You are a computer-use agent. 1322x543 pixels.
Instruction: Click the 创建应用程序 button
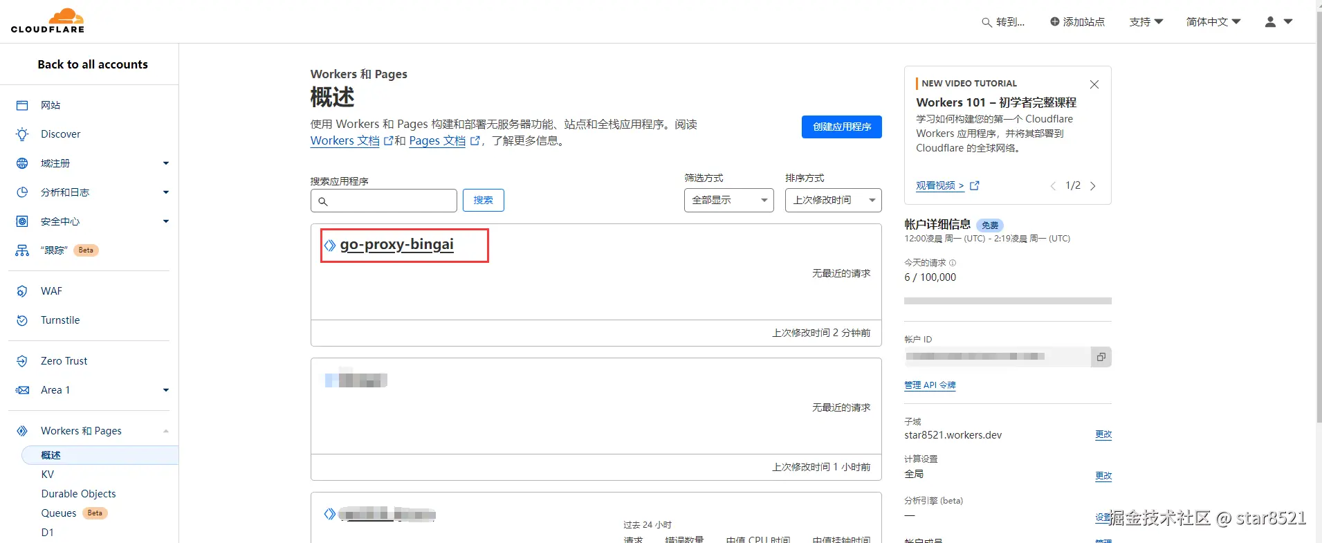pos(842,127)
